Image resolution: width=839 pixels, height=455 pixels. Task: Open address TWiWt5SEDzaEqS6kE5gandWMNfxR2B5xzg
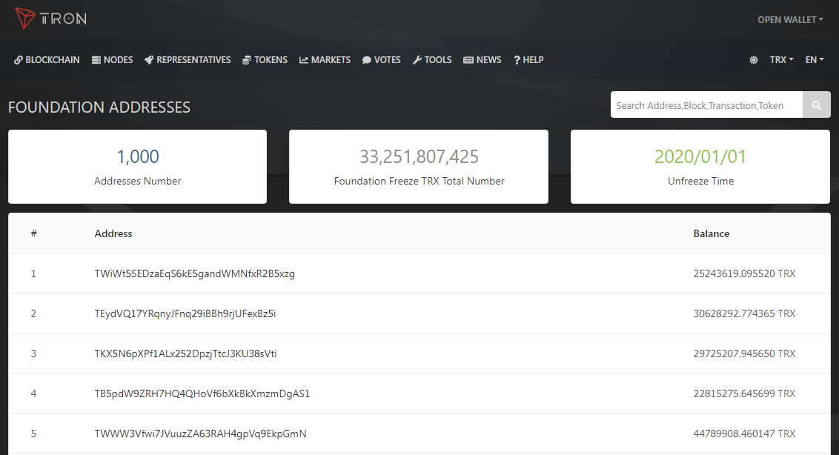click(195, 273)
